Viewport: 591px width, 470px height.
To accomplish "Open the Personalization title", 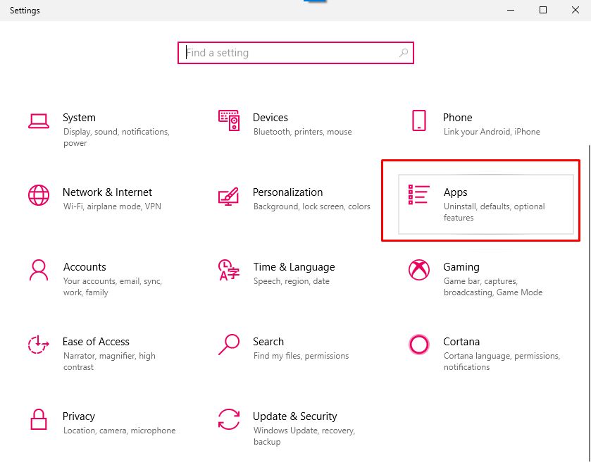I will click(x=287, y=192).
